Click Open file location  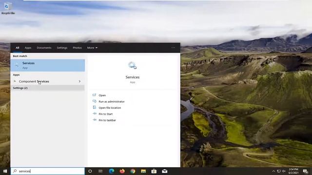[x=110, y=108]
